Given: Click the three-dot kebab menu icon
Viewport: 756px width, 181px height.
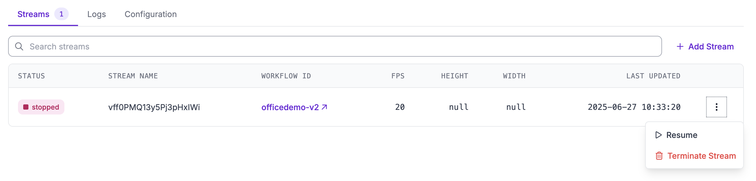Looking at the screenshot, I should tap(716, 107).
